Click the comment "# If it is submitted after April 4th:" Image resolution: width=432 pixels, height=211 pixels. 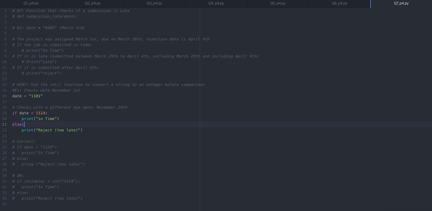click(55, 68)
